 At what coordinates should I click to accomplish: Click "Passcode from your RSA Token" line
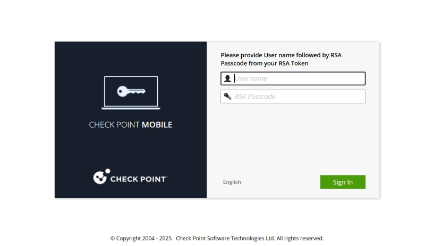tap(265, 63)
